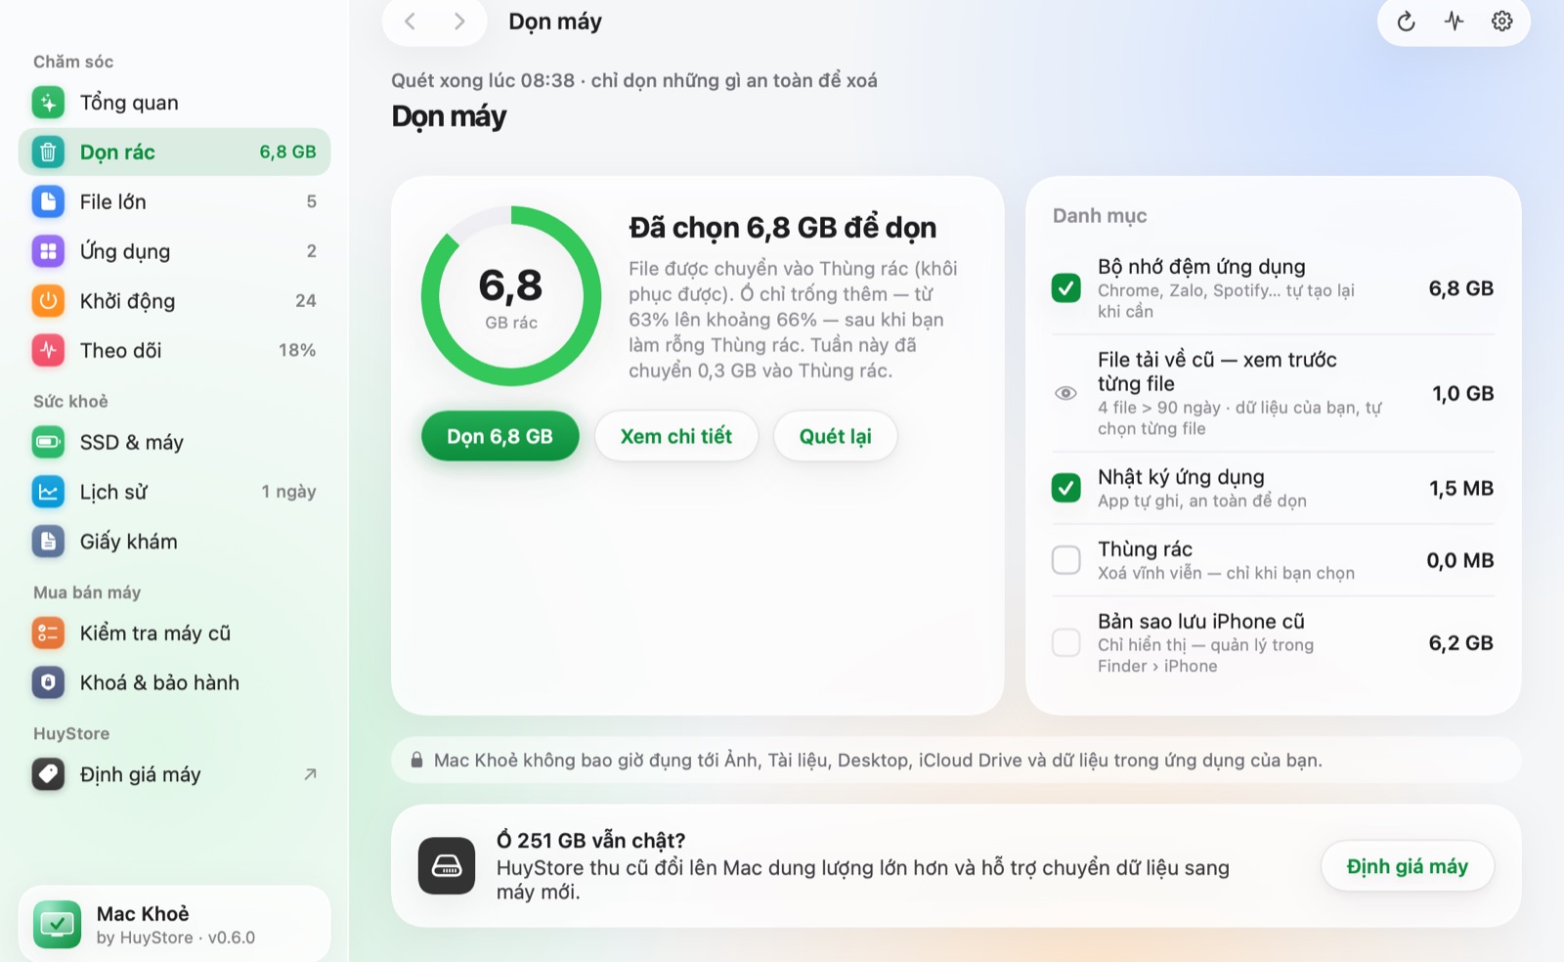Open Lịch sử section
Viewport: 1564px width, 962px height.
click(x=175, y=492)
